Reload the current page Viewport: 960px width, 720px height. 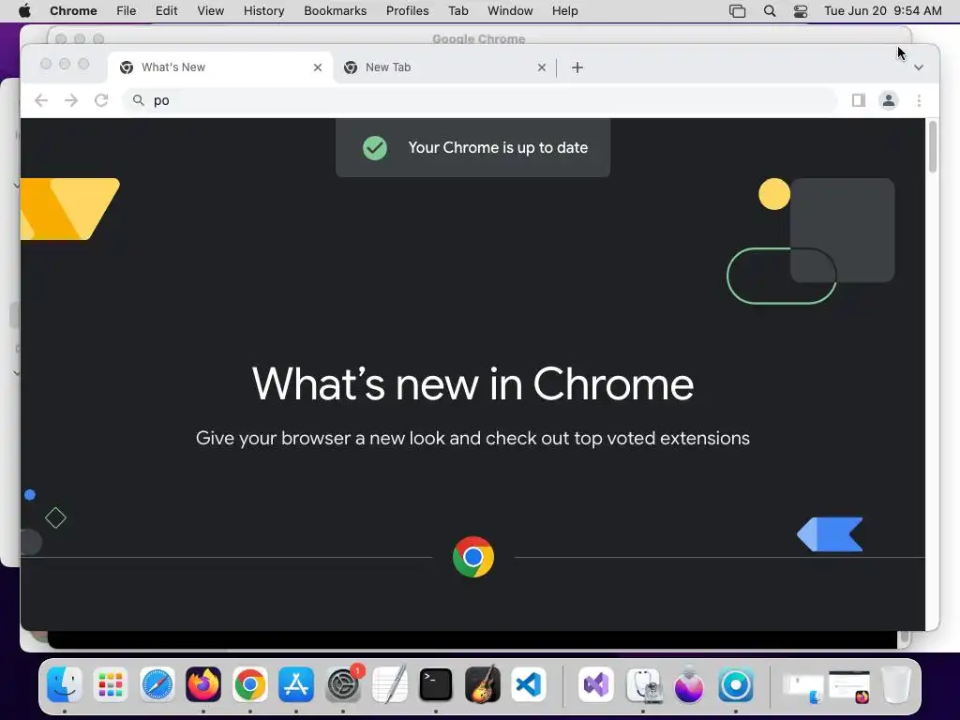tap(101, 100)
